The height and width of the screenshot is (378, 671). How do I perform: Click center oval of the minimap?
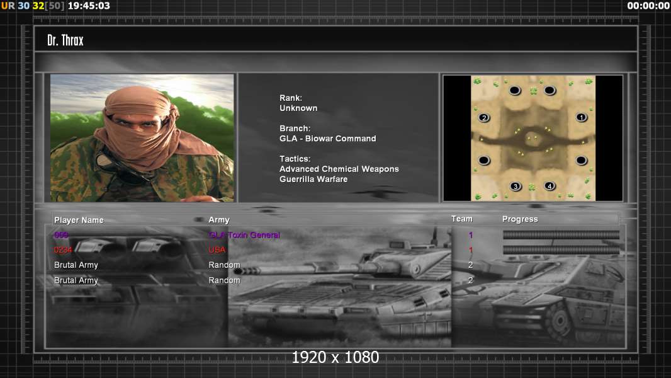pyautogui.click(x=533, y=139)
